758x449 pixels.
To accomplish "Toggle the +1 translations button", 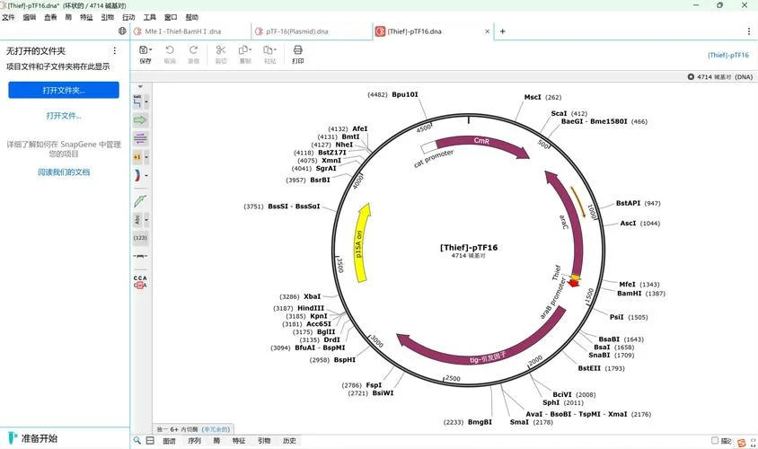I will [137, 157].
